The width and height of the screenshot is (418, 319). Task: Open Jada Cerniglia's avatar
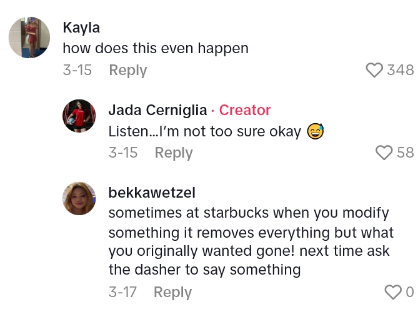coord(79,116)
